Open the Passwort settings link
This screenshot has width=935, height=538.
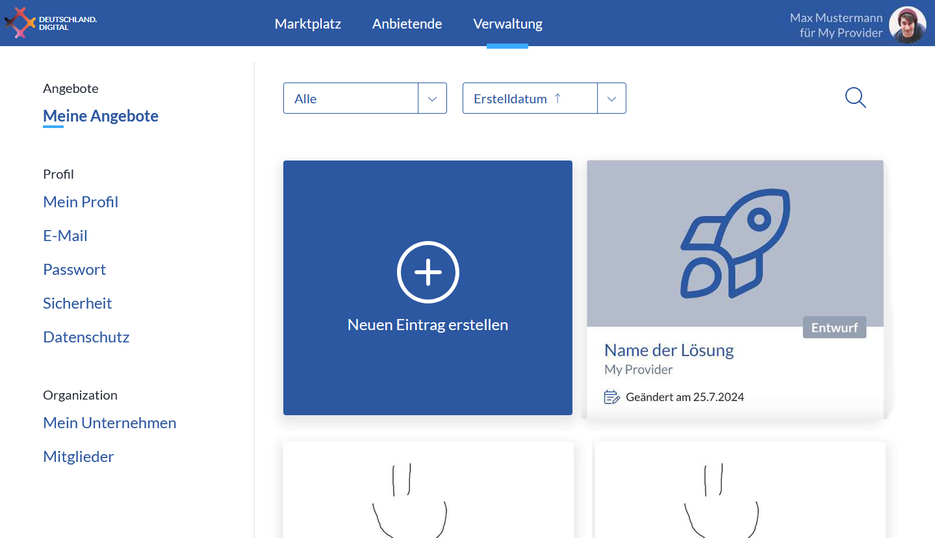click(x=74, y=270)
